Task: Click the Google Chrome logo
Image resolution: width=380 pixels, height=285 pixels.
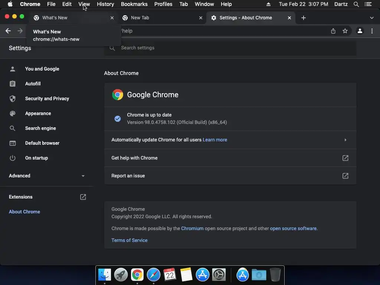Action: point(118,95)
